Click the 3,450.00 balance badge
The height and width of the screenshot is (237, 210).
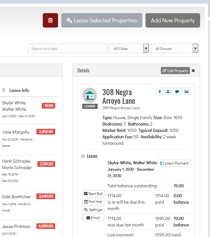46,132
